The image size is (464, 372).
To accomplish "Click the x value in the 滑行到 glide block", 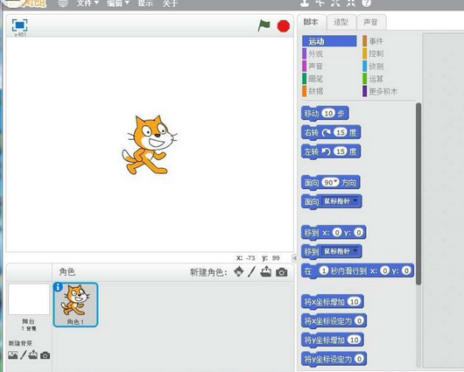I will pos(384,270).
